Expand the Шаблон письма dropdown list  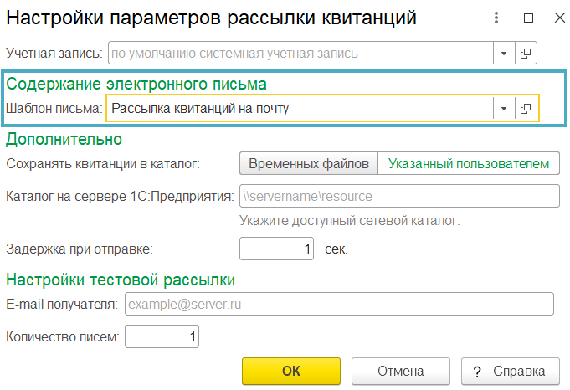(x=504, y=108)
